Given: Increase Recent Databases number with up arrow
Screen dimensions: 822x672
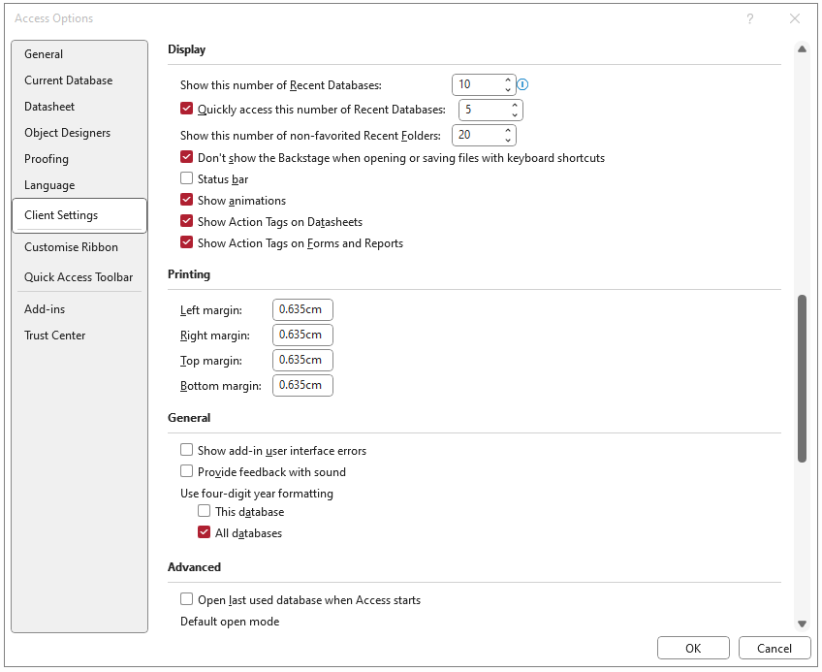Looking at the screenshot, I should pos(508,80).
